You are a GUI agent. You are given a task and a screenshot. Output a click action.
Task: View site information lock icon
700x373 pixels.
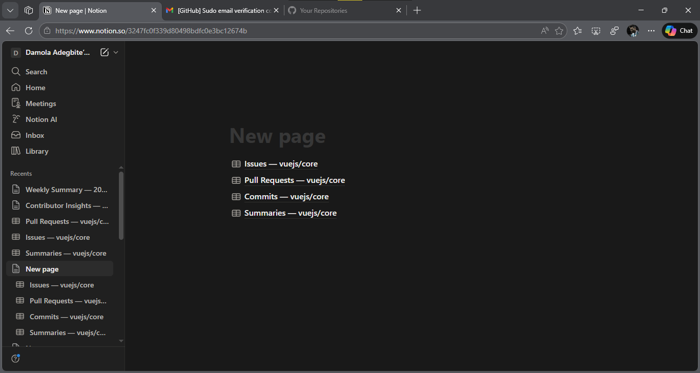(47, 31)
